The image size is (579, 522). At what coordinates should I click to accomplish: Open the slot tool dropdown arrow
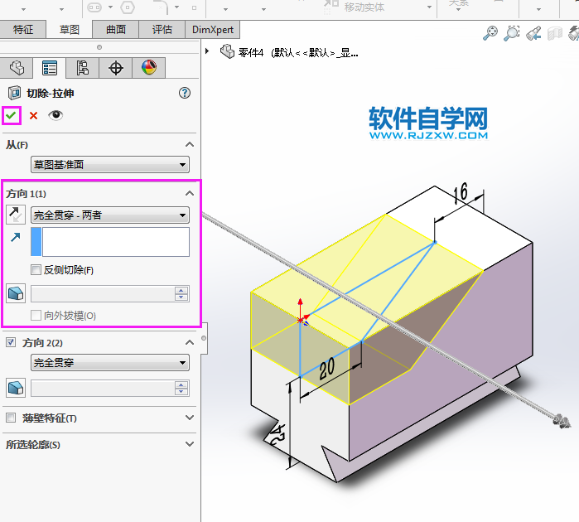coord(110,7)
